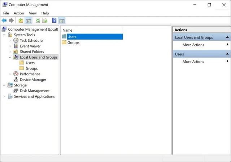
Task: Click the Groups folder icon in tree
Action: click(22, 68)
